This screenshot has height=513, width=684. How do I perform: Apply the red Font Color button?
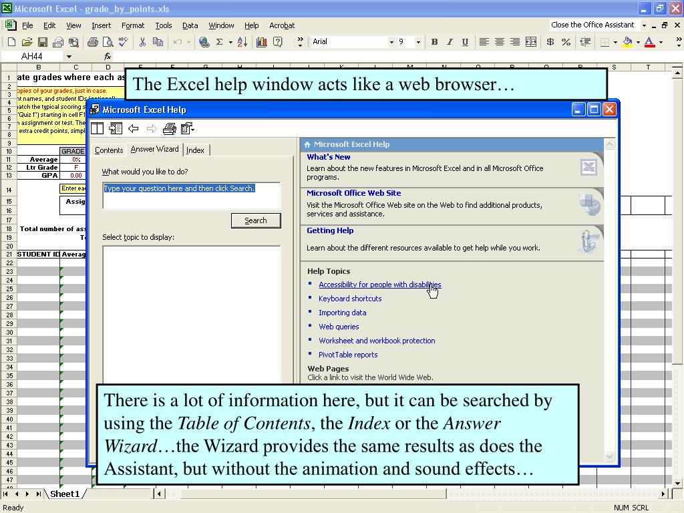649,42
